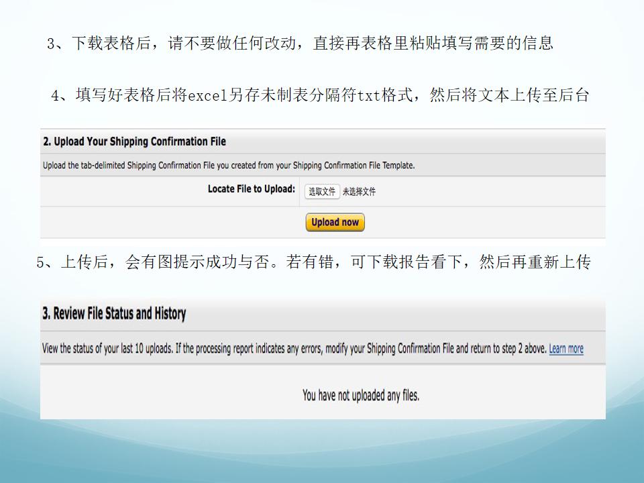This screenshot has height=483, width=644.
Task: Click the yellow Upload now button
Action: click(x=335, y=222)
